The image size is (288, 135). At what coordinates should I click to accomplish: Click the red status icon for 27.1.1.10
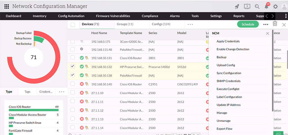pos(82,93)
